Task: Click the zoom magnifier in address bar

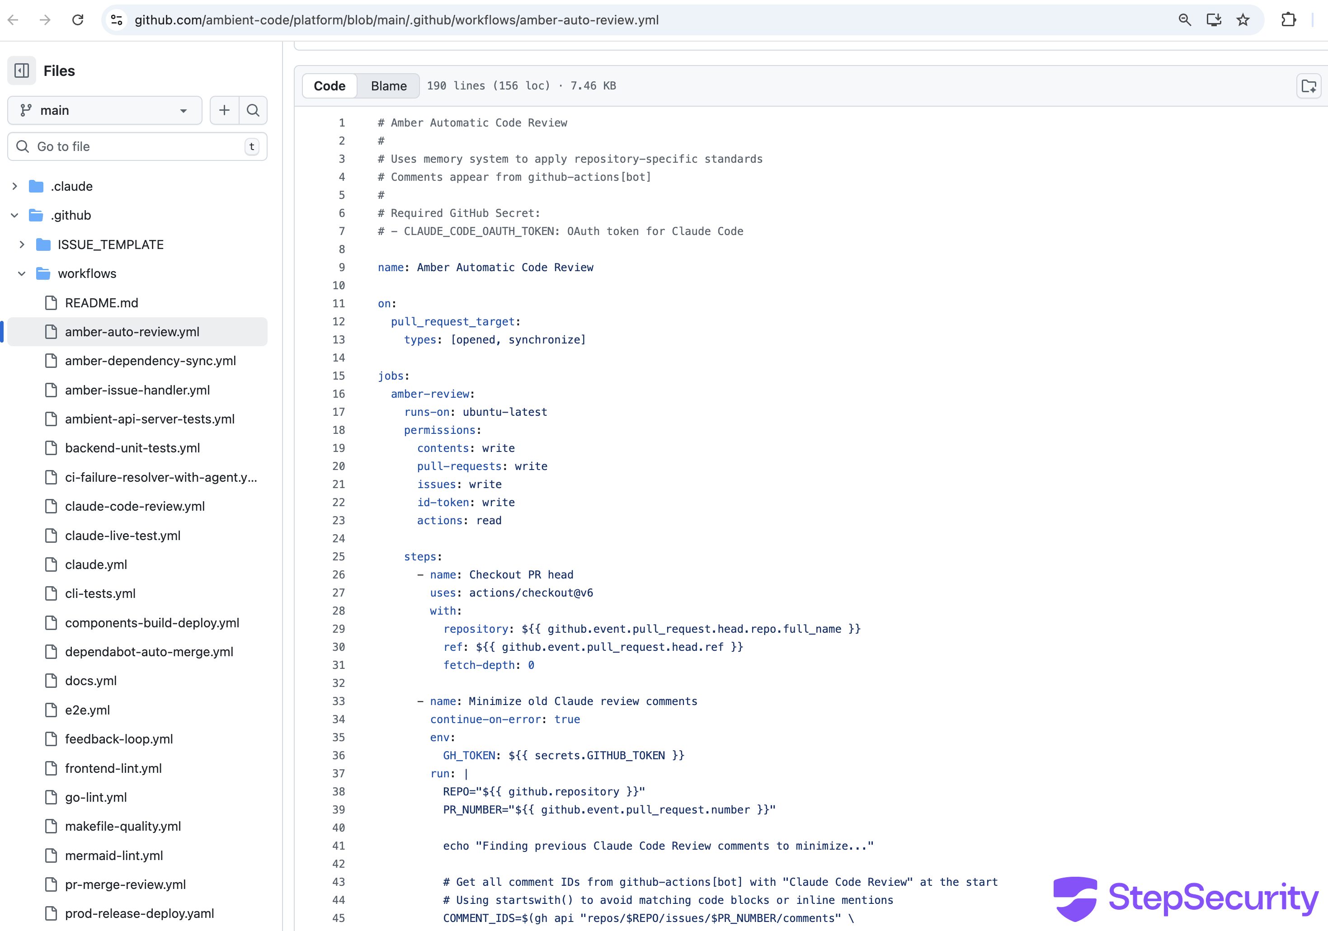Action: tap(1185, 20)
